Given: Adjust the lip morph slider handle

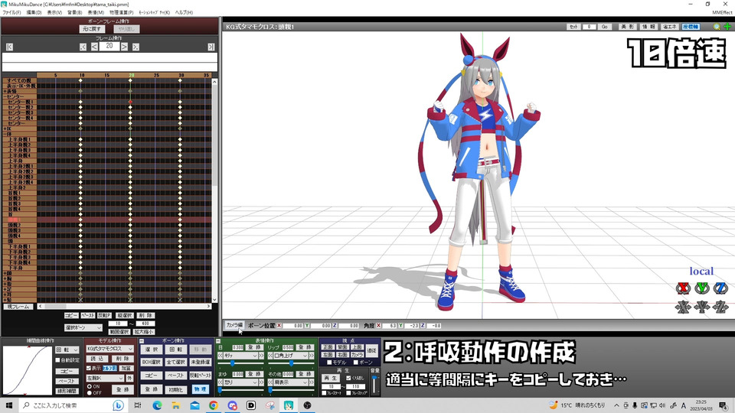Looking at the screenshot, I should 291,363.
